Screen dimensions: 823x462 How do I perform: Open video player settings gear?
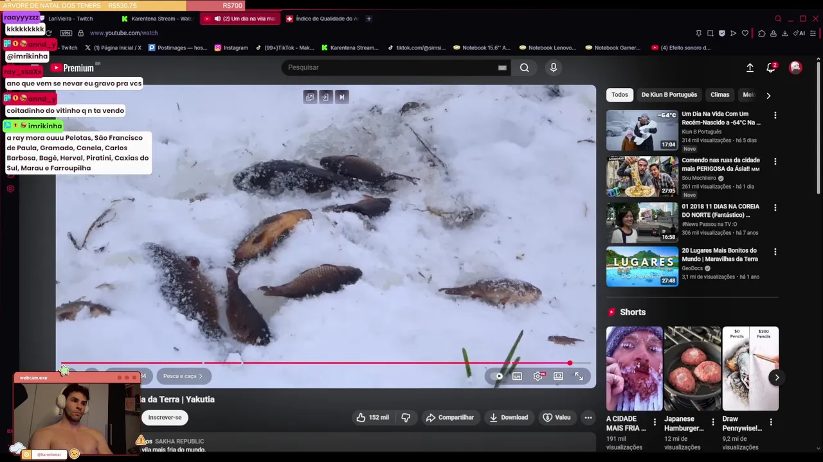(x=538, y=376)
